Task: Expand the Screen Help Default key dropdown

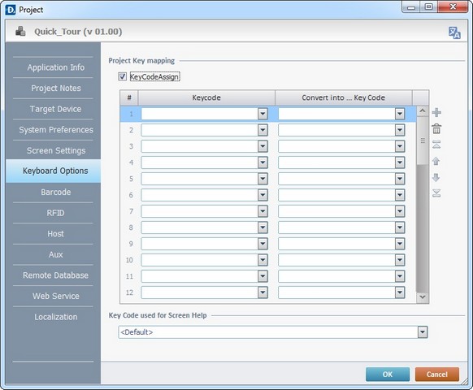Action: (423, 332)
